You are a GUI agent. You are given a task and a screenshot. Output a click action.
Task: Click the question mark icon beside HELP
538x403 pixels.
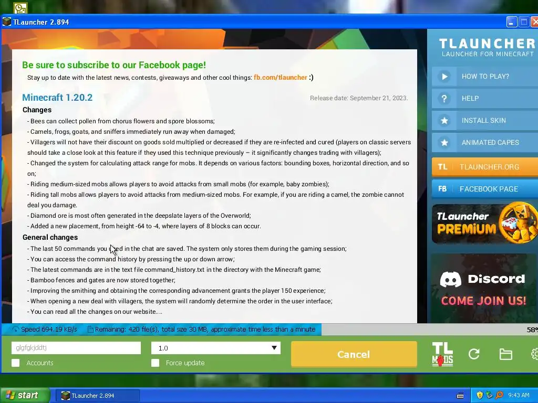pos(444,98)
